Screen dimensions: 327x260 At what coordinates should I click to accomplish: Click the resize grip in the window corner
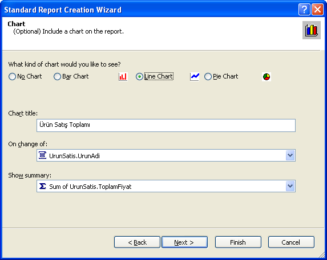pos(321,254)
